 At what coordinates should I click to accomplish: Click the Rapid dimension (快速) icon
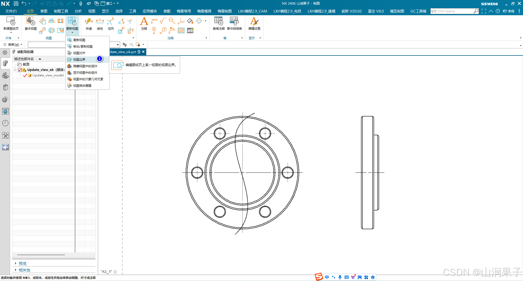point(89,21)
